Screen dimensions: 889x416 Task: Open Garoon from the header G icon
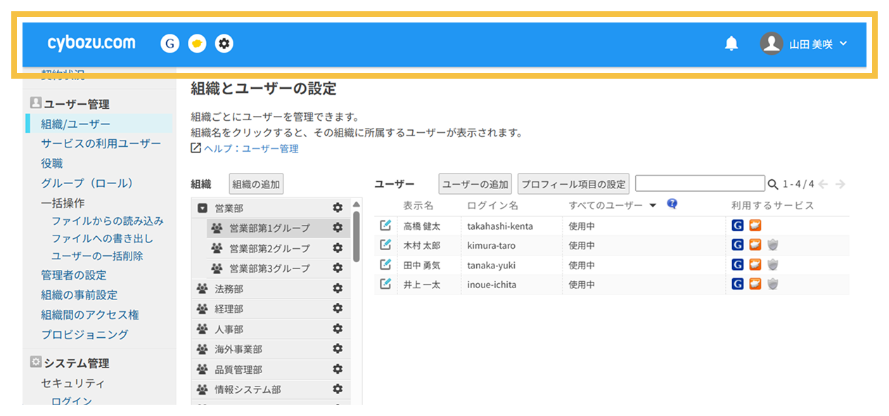click(170, 44)
